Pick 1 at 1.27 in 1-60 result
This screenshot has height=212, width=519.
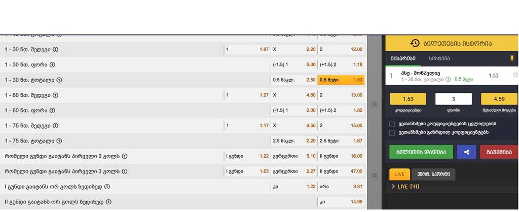pos(247,95)
